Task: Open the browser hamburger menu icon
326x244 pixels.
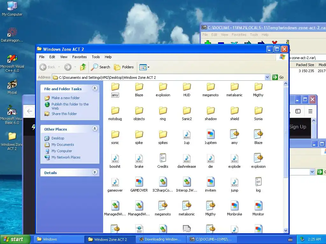Action: 310,111
